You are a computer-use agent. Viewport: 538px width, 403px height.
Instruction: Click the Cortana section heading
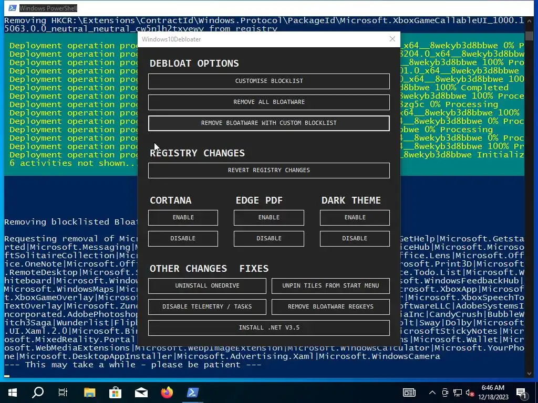pos(171,200)
